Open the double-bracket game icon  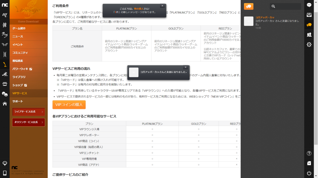click(x=5, y=54)
